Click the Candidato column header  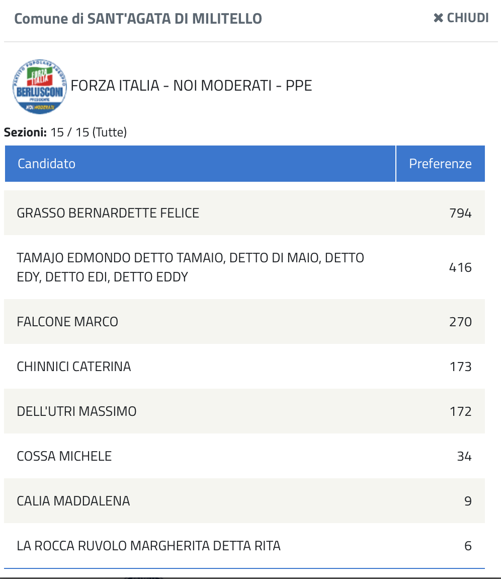click(x=46, y=164)
